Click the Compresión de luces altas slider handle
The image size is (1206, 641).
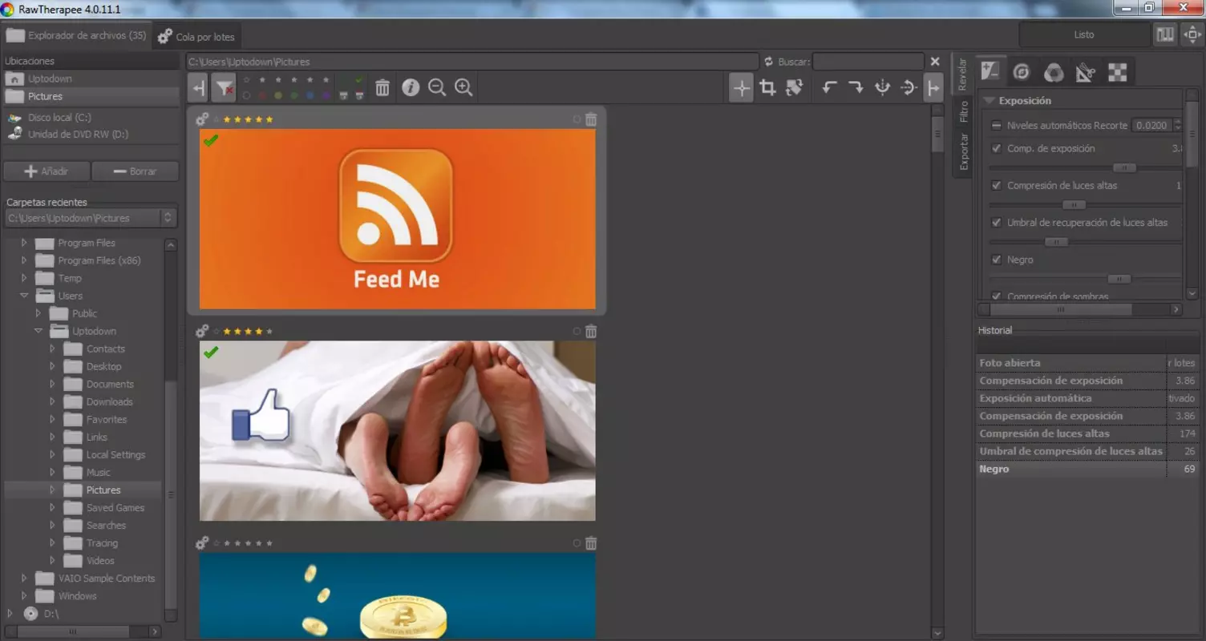[1074, 204]
